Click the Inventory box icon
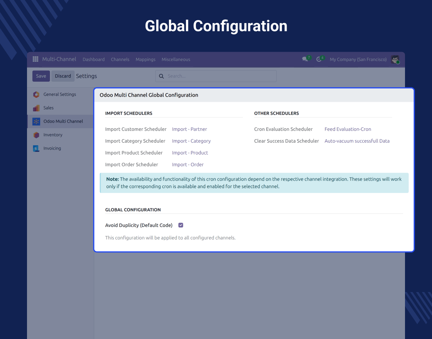 (36, 135)
